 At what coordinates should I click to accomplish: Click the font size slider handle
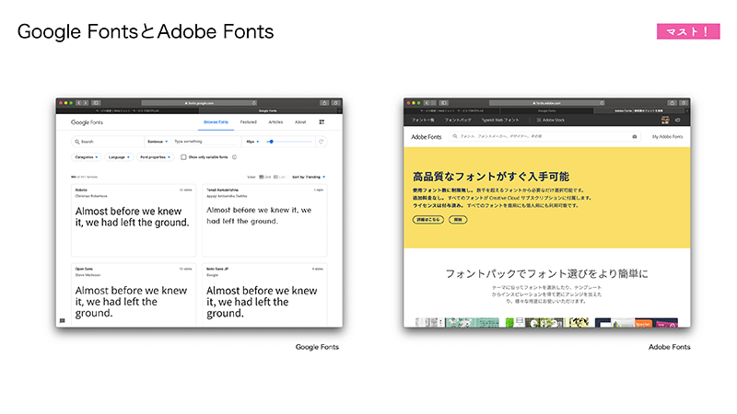(270, 142)
